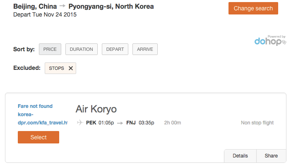Click the Change search button
This screenshot has width=291, height=167.
(x=253, y=8)
